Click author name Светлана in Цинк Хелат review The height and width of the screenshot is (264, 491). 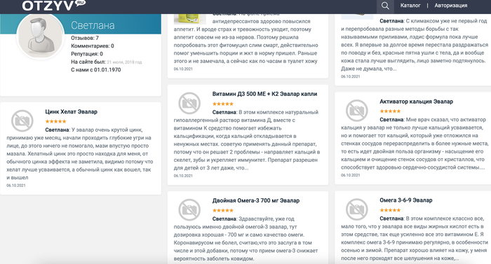57,130
